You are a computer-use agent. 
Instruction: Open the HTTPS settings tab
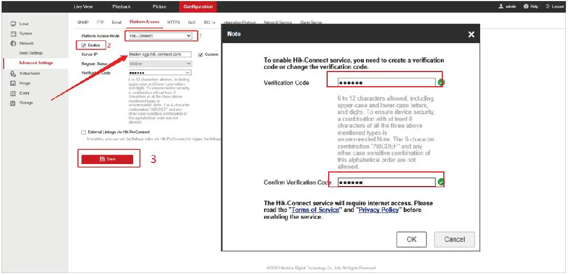(173, 23)
